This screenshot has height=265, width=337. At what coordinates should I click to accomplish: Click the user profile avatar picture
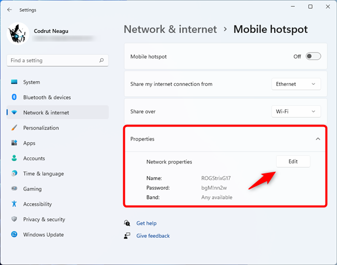click(18, 34)
